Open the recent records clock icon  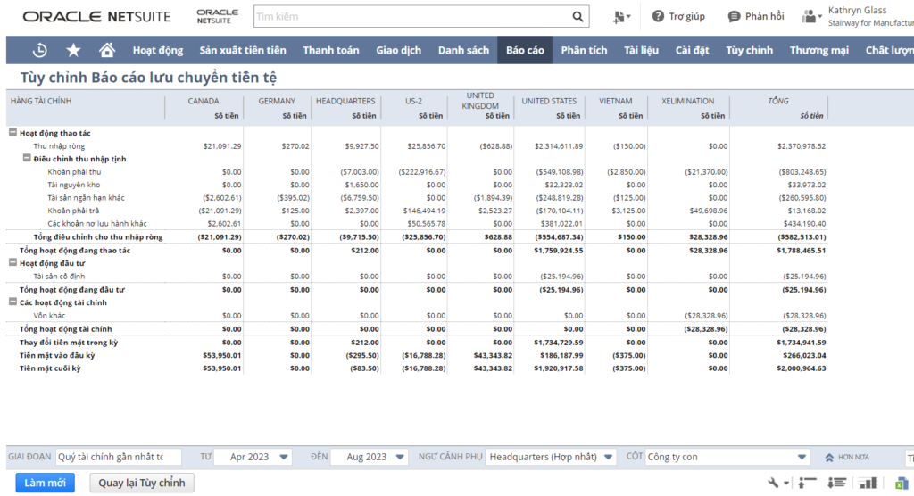(39, 50)
